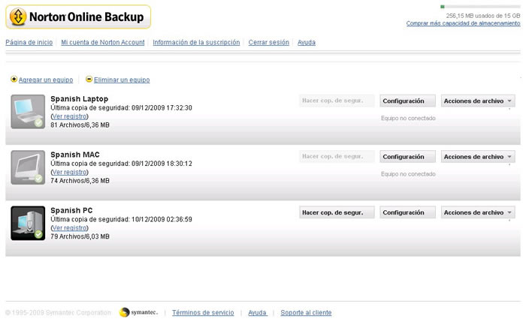526x322 pixels.
Task: Open Ayuda in the top navigation
Action: [307, 43]
